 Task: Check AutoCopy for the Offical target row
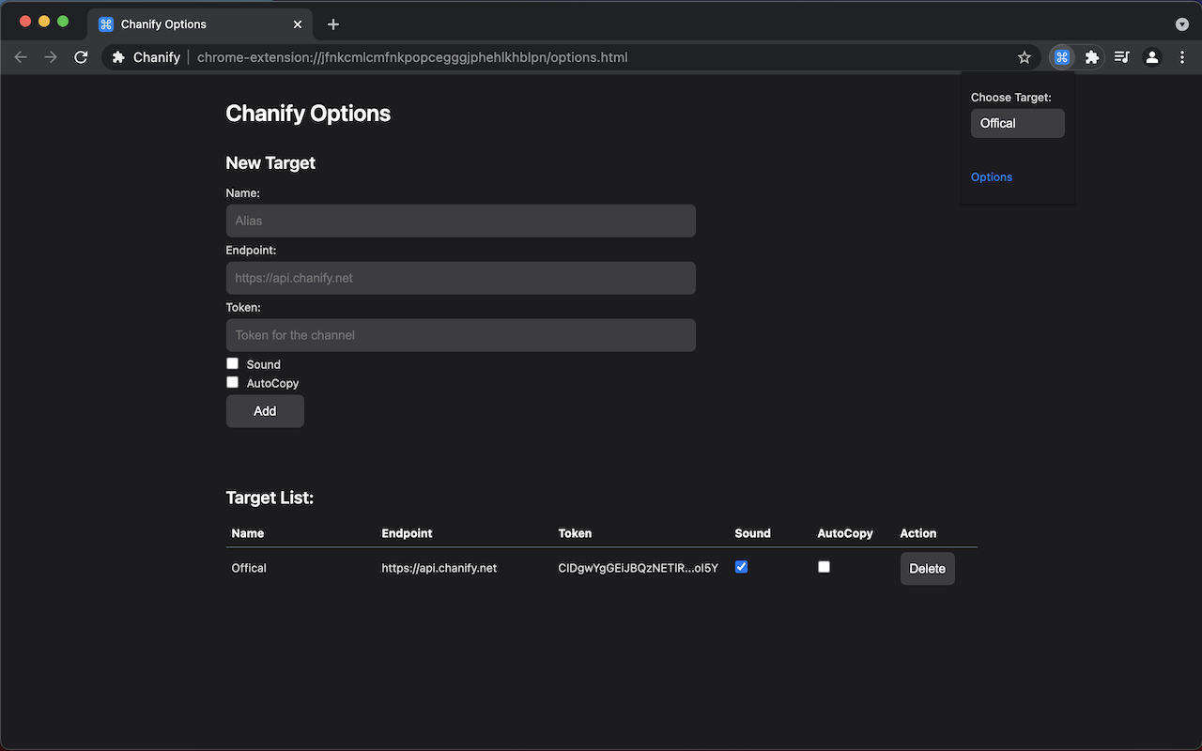click(824, 567)
